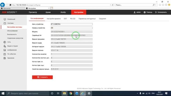Click the calendar icon next to По событию
This screenshot has height=96, width=171.
click(5, 54)
